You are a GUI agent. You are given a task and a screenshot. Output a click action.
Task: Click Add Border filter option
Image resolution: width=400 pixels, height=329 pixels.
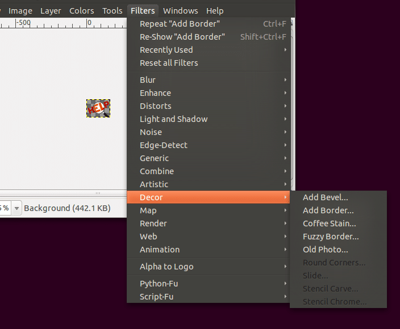tap(328, 210)
